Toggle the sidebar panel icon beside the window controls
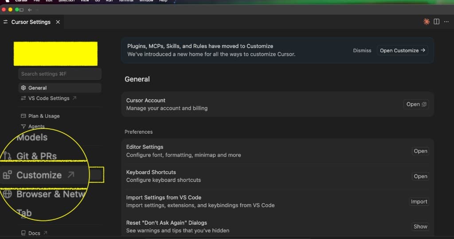 (21, 10)
